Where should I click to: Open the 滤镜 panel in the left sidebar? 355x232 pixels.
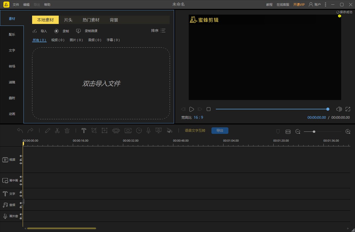tap(12, 82)
